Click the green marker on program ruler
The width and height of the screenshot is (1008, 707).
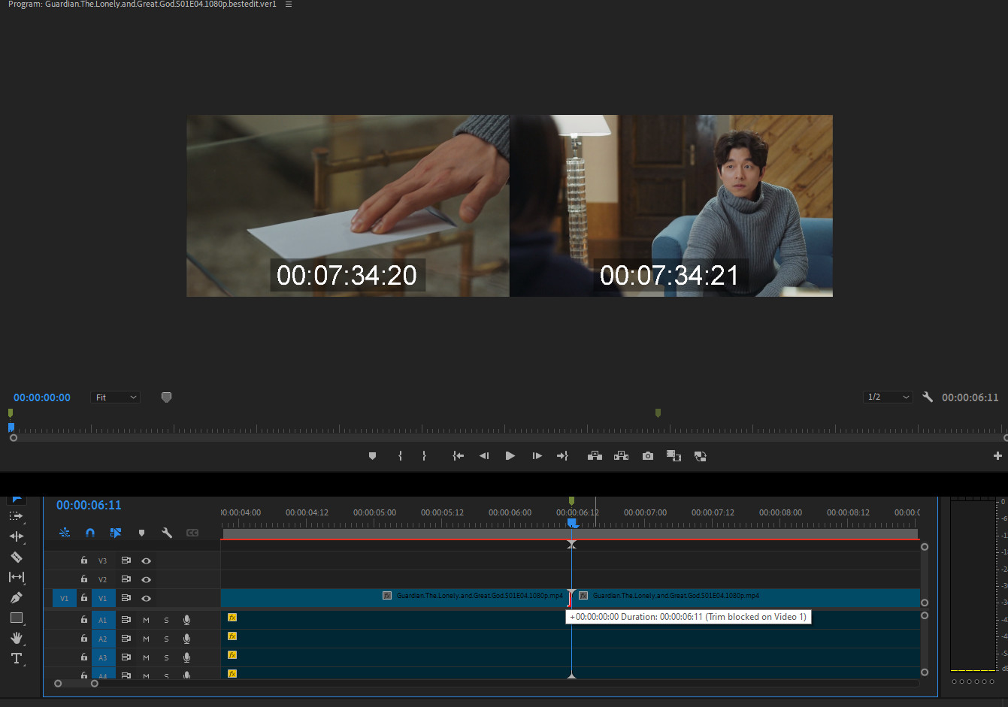click(658, 413)
